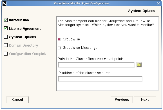Click the License Agreement step checkmark
This screenshot has width=163, height=110.
[x=6, y=28]
